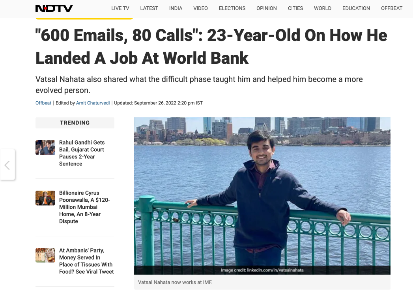Click the Cyrus Poonawalla thumbnail image
The width and height of the screenshot is (413, 297).
(x=45, y=198)
